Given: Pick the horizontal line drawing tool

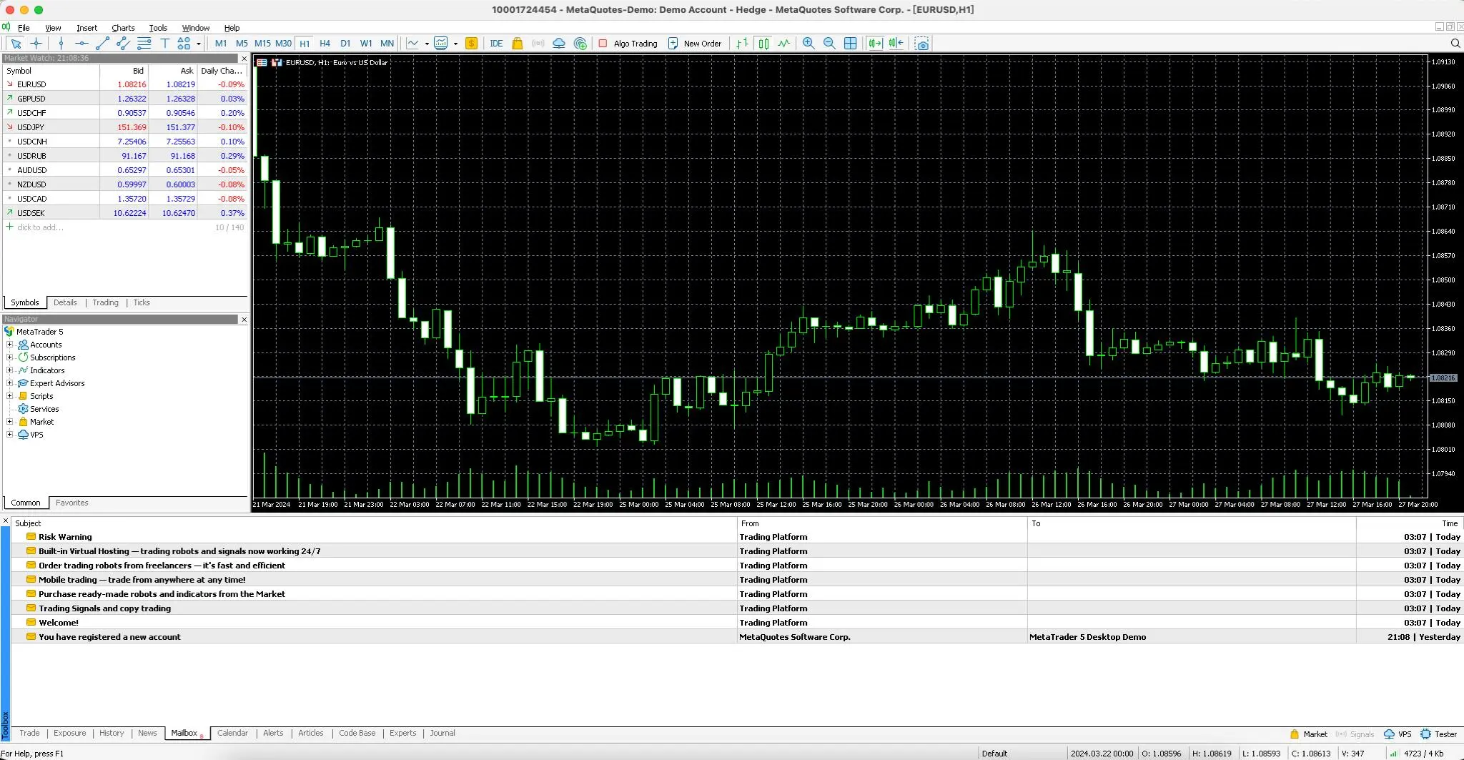Looking at the screenshot, I should tap(81, 44).
